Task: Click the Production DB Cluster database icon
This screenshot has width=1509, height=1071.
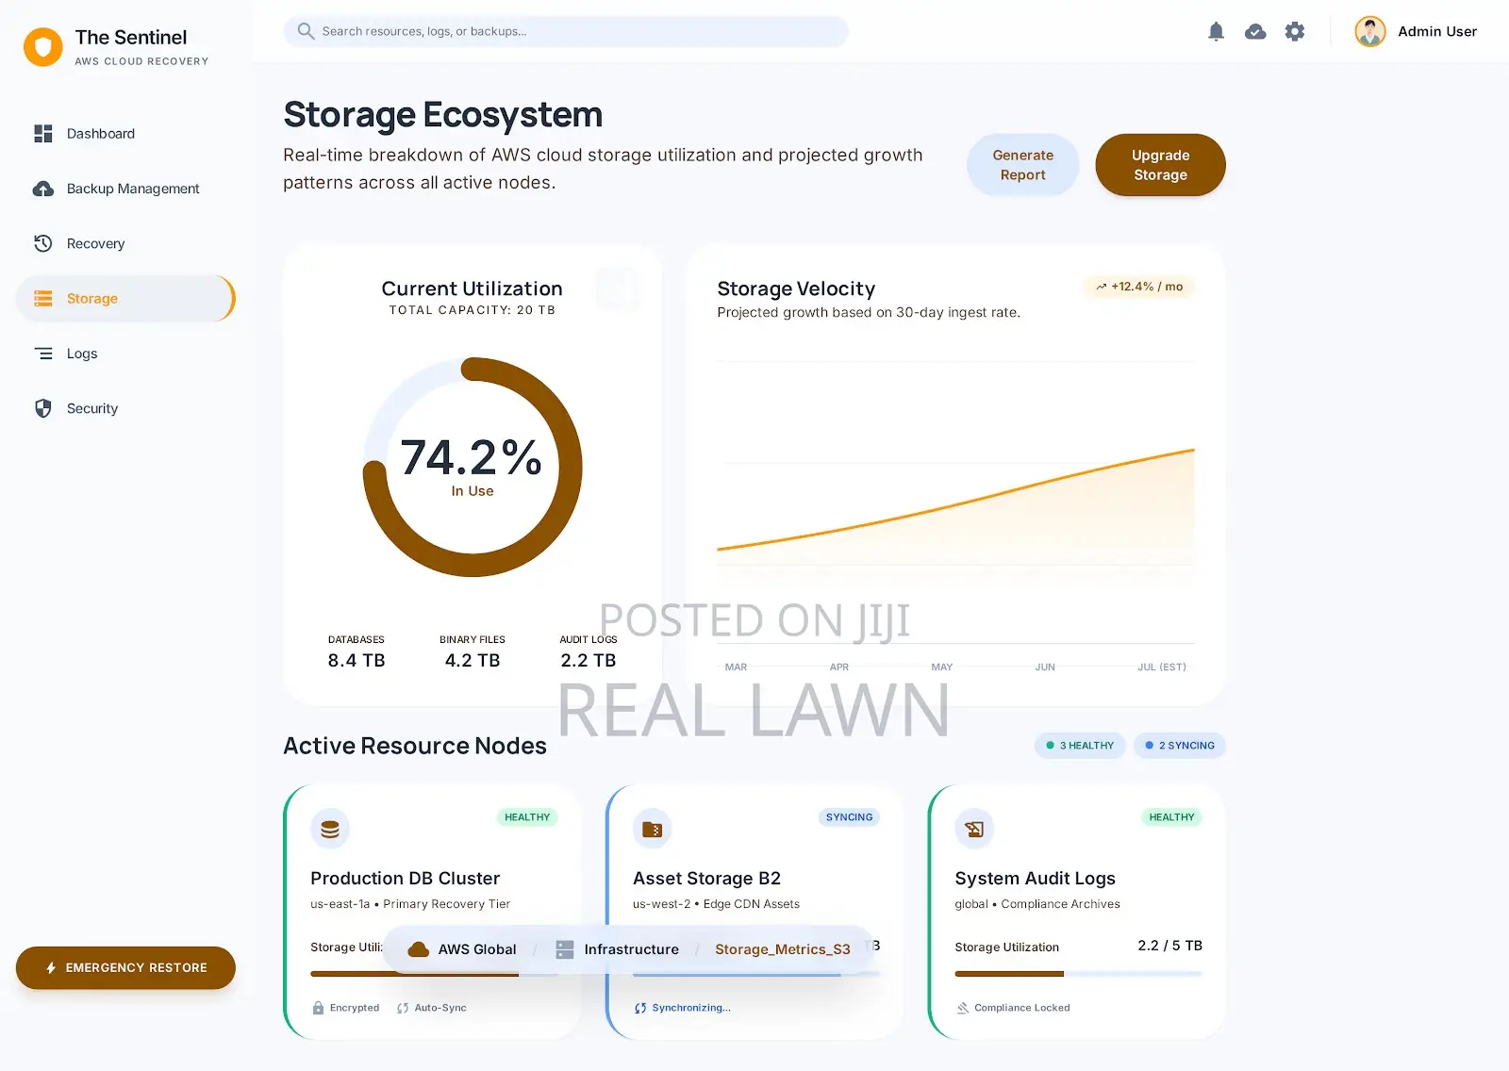Action: point(330,829)
